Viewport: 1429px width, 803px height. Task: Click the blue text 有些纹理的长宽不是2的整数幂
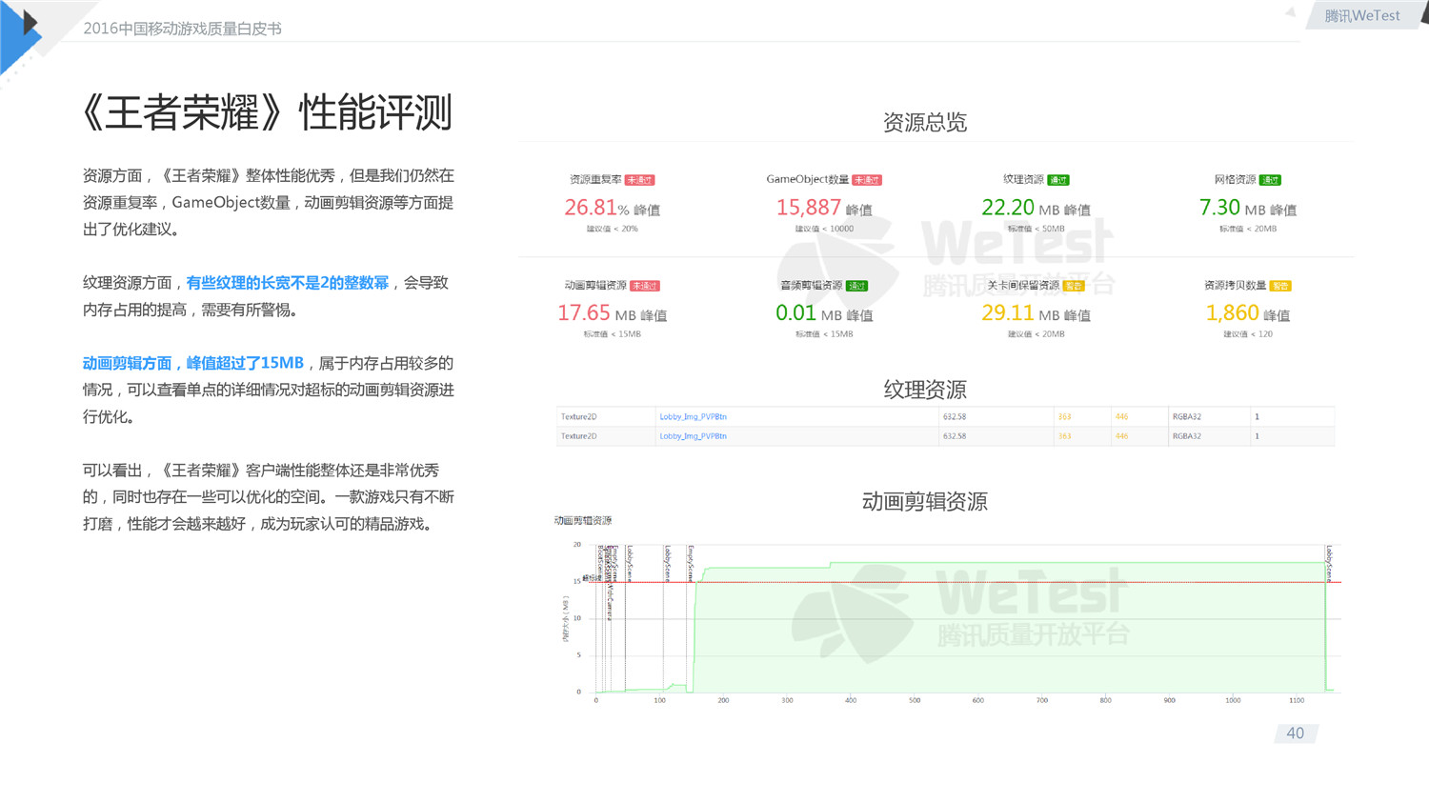point(287,283)
